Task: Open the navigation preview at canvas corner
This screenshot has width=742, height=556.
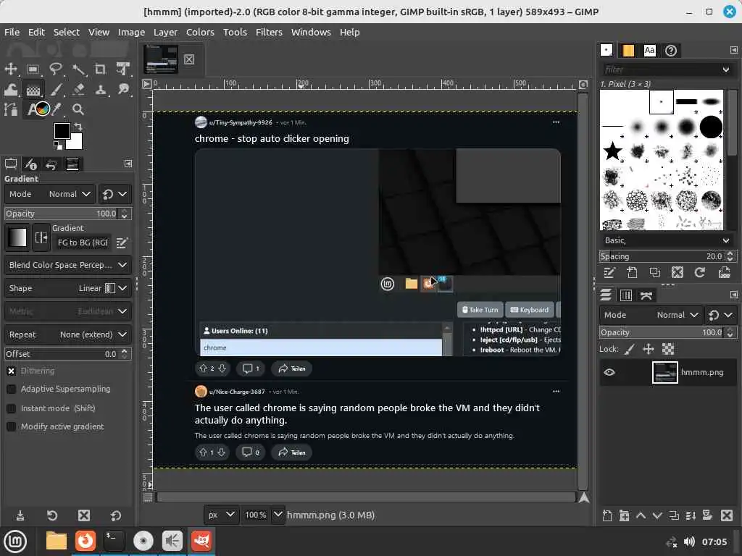Action: [x=584, y=497]
